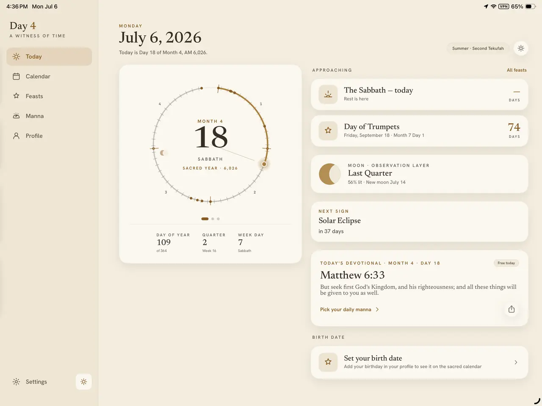Expand the Set your birth date chevron

[x=516, y=362]
